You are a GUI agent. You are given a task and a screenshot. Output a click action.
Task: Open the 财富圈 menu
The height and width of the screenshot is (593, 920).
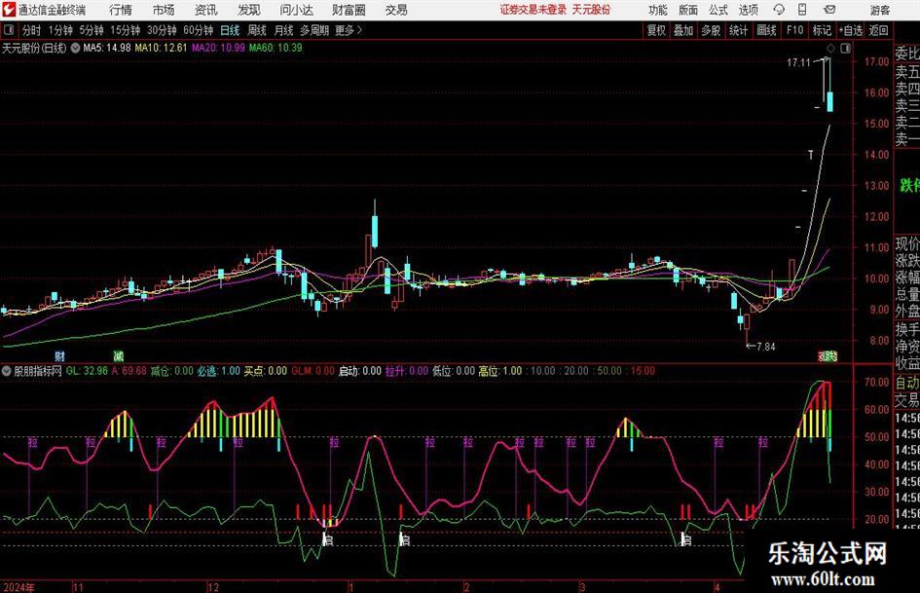pyautogui.click(x=349, y=10)
